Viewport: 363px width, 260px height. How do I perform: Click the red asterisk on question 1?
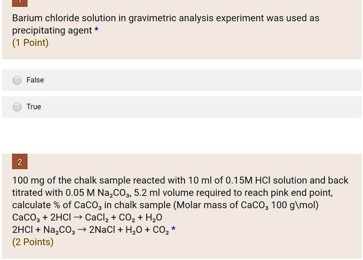pyautogui.click(x=96, y=30)
